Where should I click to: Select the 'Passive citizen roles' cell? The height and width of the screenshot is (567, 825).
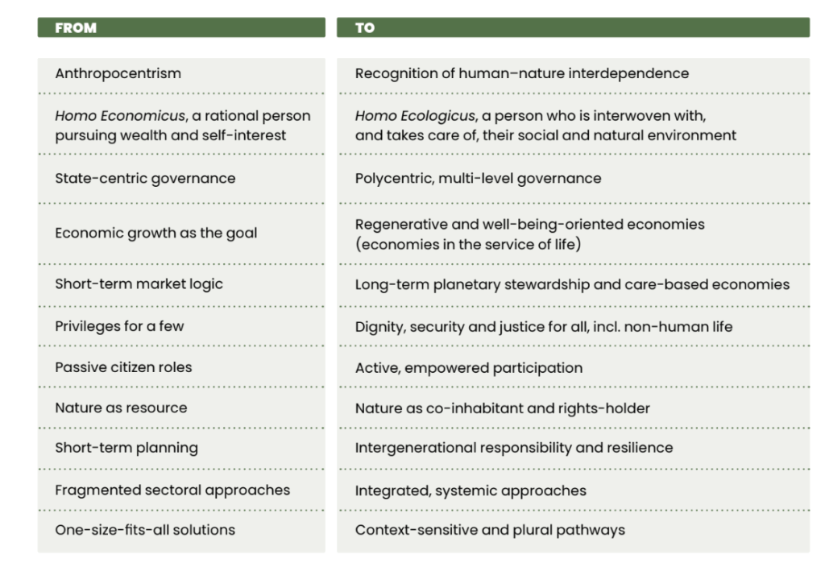pos(123,367)
